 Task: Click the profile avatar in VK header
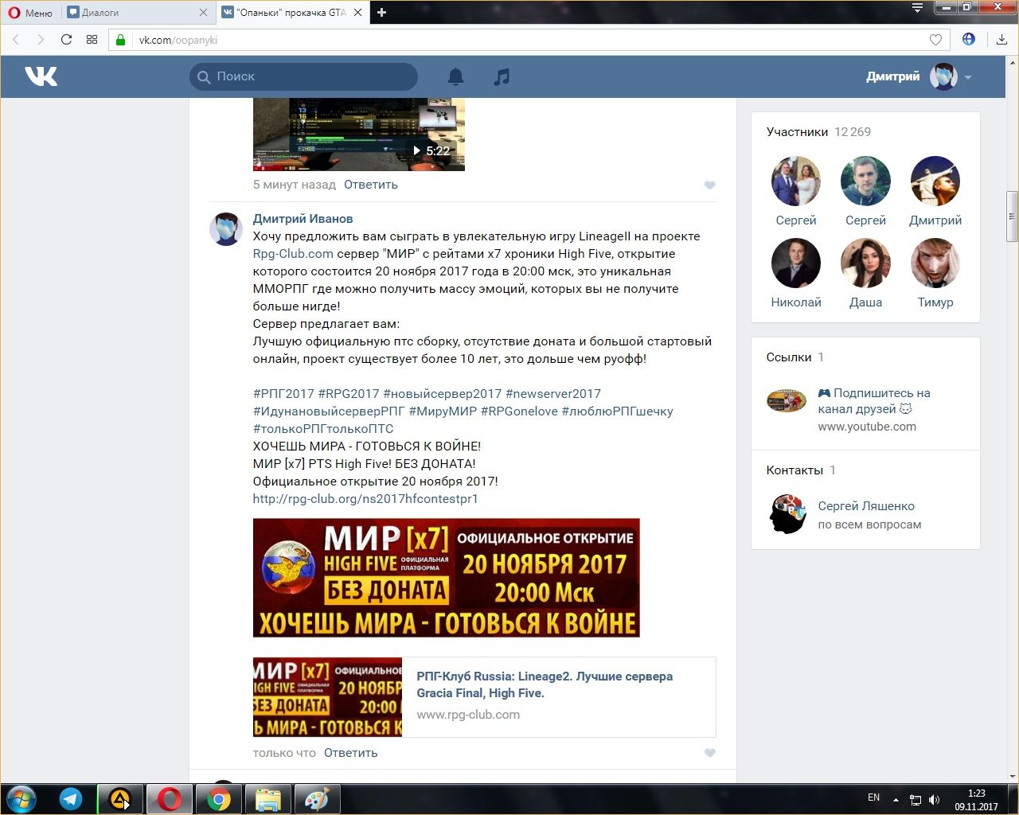943,76
